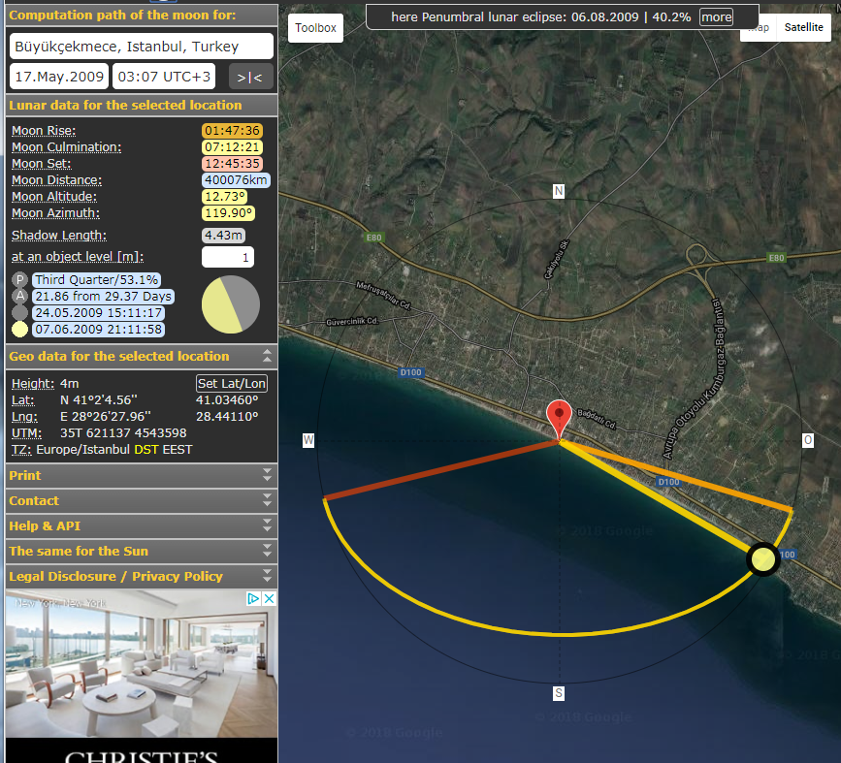Close the ad with X icon
Screen dimensions: 841x763
click(269, 599)
